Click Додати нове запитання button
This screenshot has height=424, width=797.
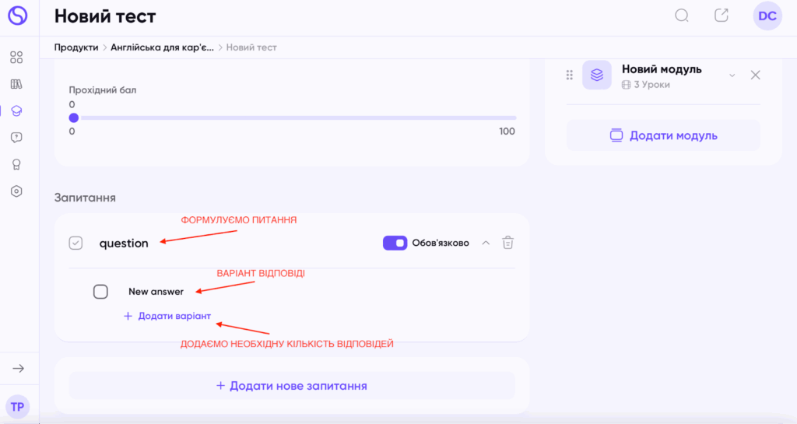pos(292,386)
